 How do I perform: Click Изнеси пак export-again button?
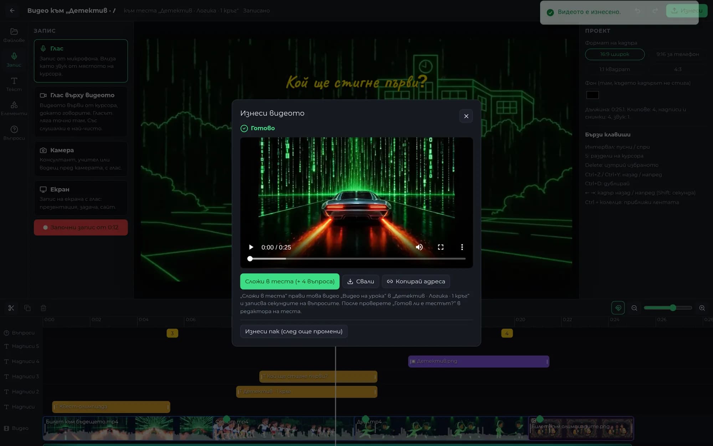coord(294,331)
